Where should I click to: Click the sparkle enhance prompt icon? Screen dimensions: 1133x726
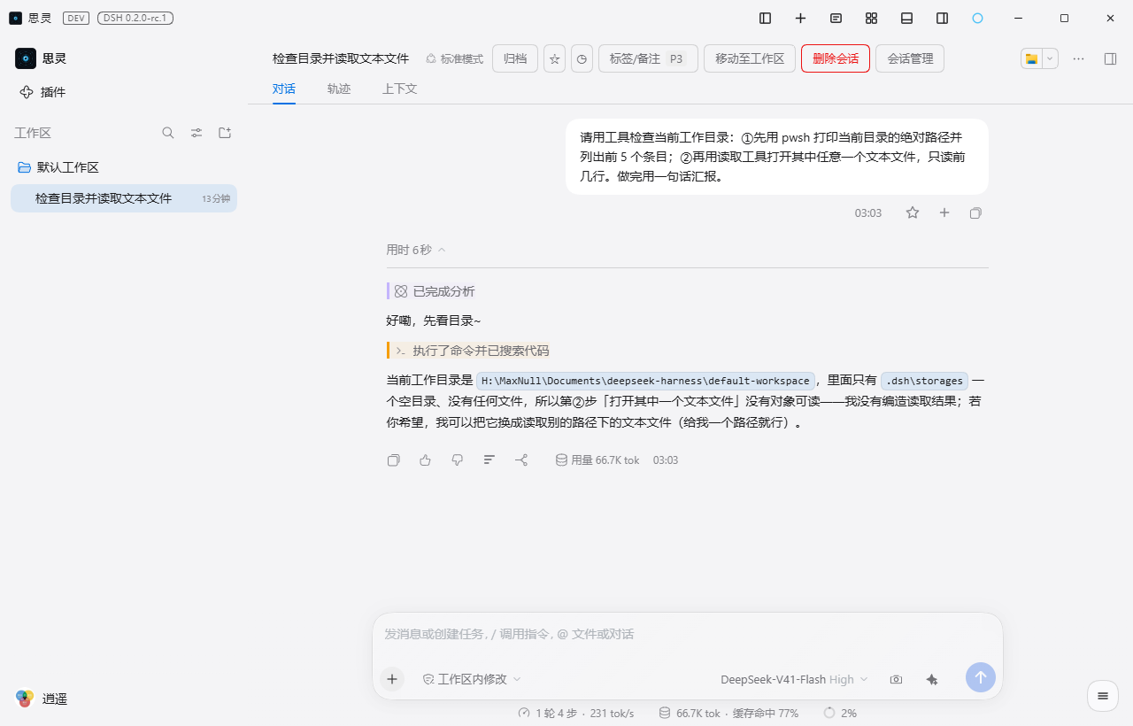[931, 679]
